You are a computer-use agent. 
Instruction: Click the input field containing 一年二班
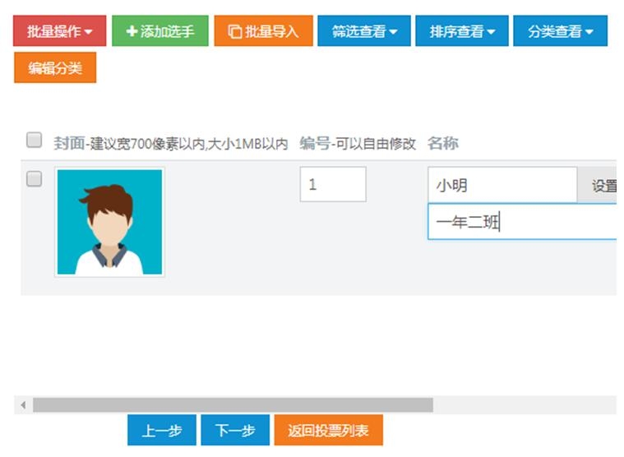point(521,222)
